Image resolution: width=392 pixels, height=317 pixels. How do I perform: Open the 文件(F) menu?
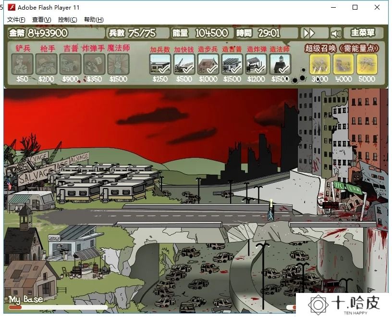click(16, 20)
